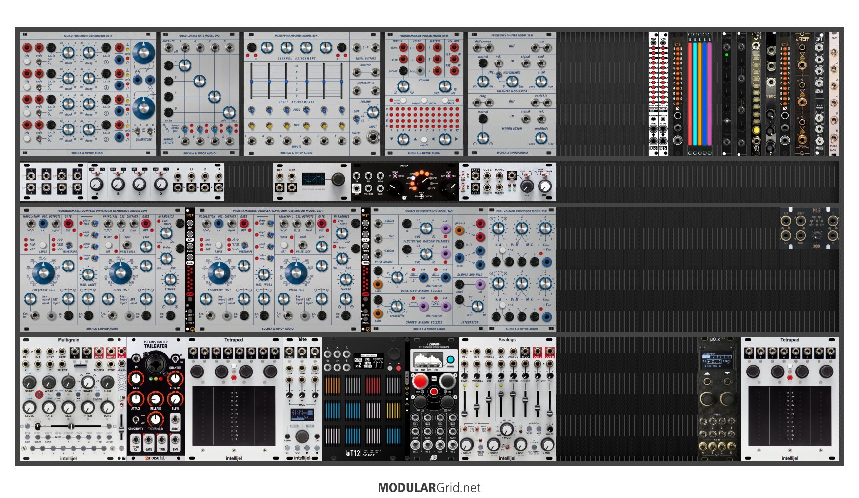Select the VSRC module
Viewport: 859px width, 498px height.
771,94
